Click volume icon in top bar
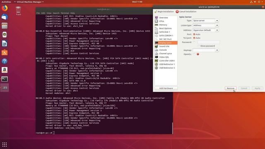Image resolution: width=265 pixels, height=149 pixels. (x=255, y=2)
